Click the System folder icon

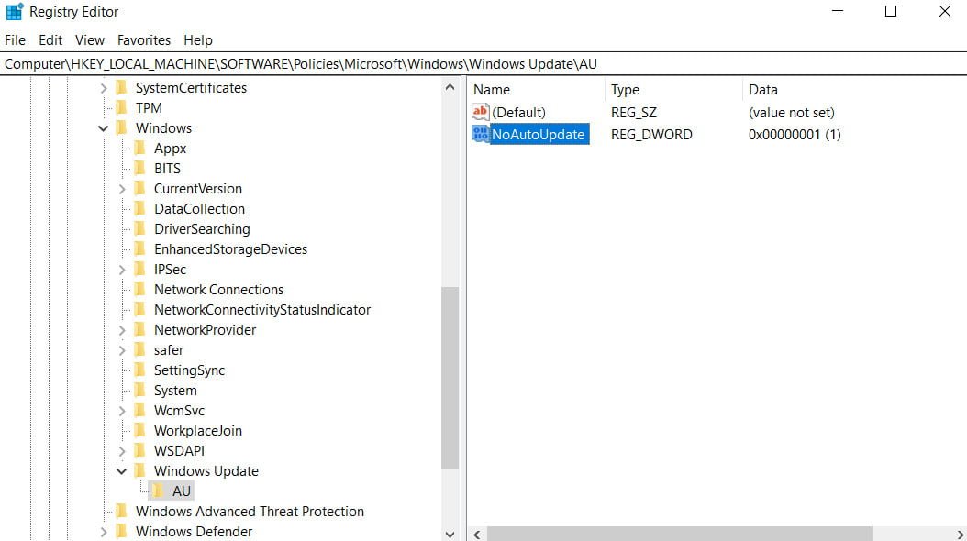point(140,390)
